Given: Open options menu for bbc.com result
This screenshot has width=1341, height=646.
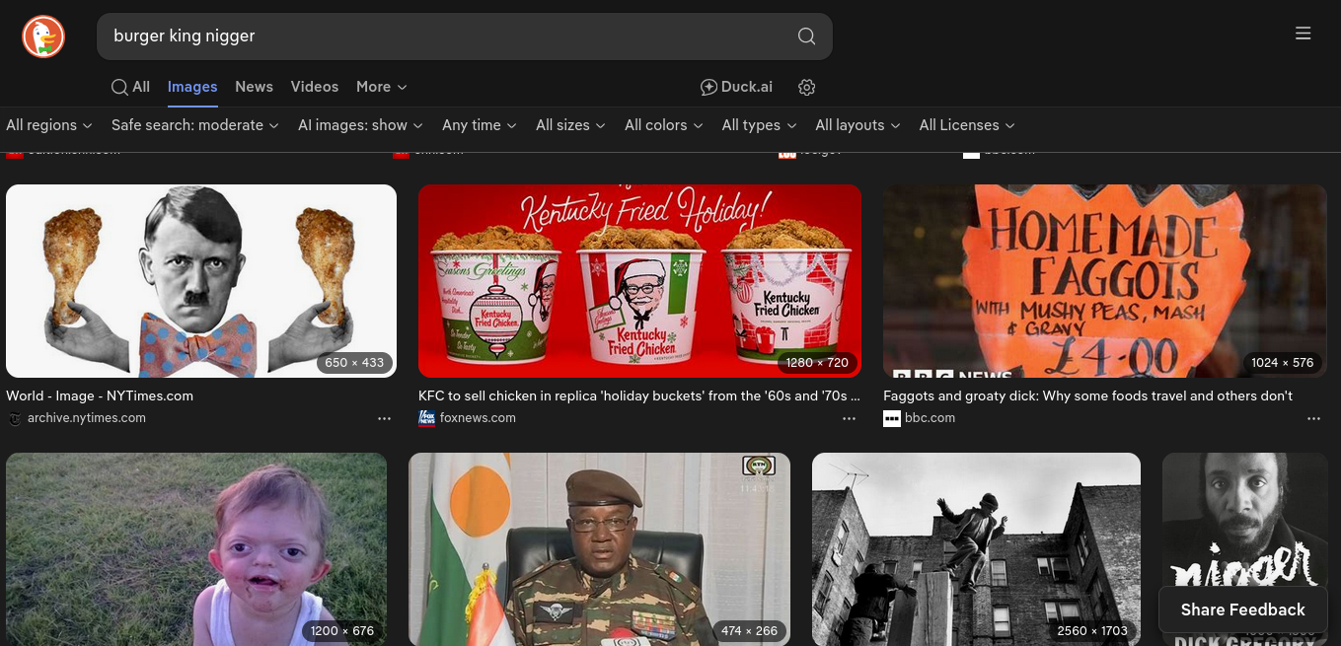Looking at the screenshot, I should (x=1313, y=418).
